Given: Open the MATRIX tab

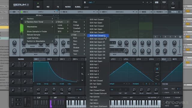Looking at the screenshot, I should pos(68,7).
